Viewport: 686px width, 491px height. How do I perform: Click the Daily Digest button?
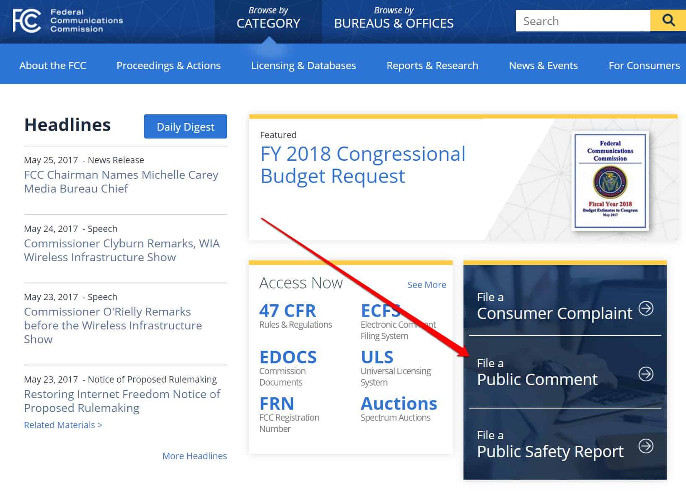[x=186, y=126]
